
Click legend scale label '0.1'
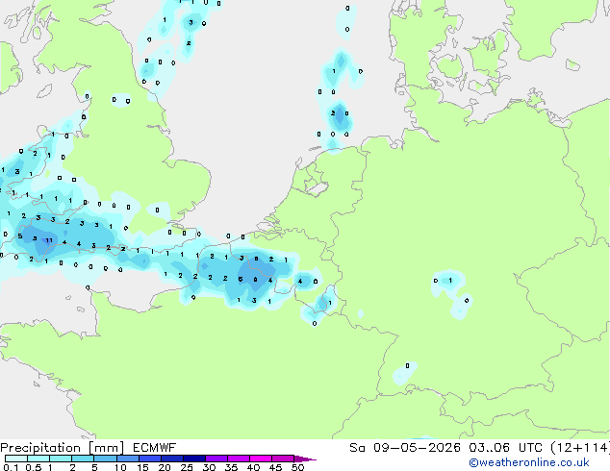(11, 467)
